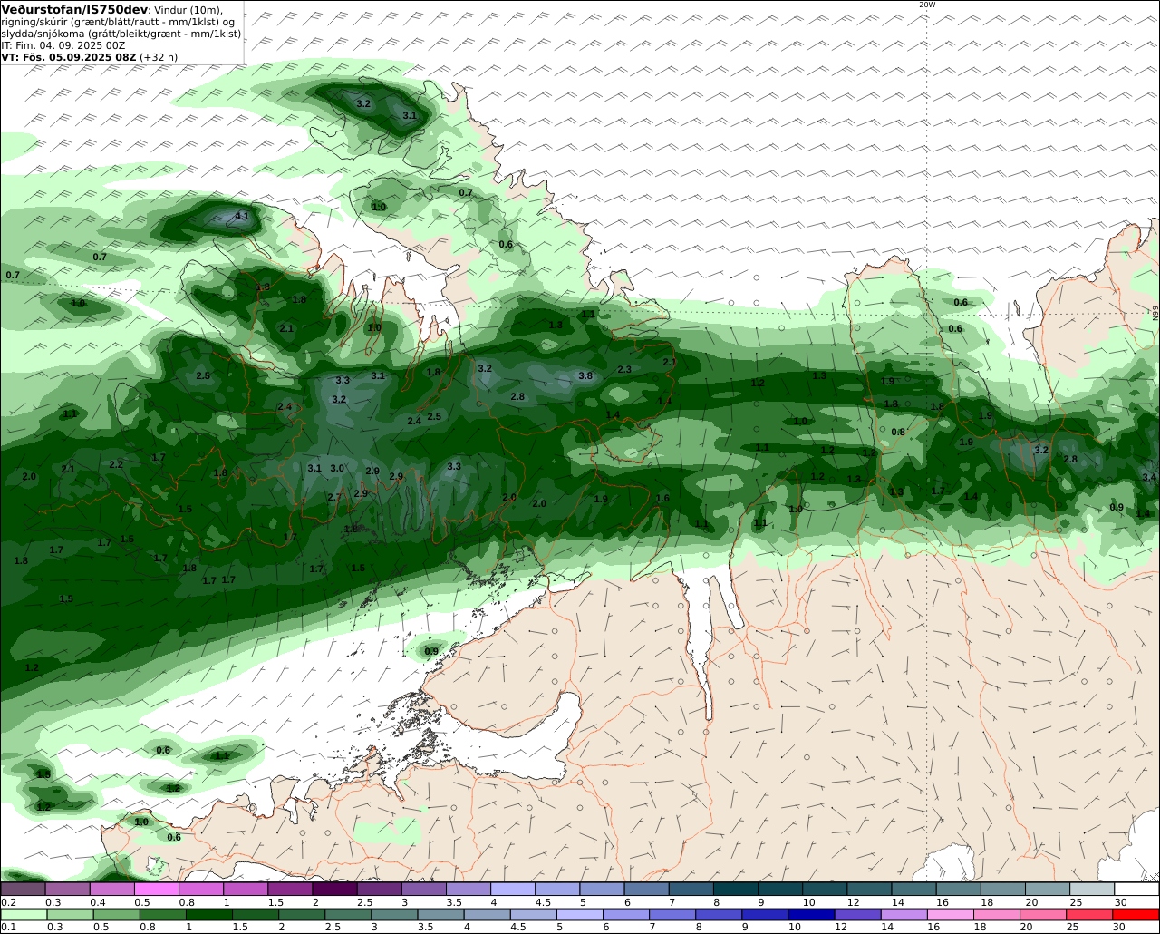Pick the white snow-scale swatch above 30
1160x934 pixels.
click(x=1136, y=890)
